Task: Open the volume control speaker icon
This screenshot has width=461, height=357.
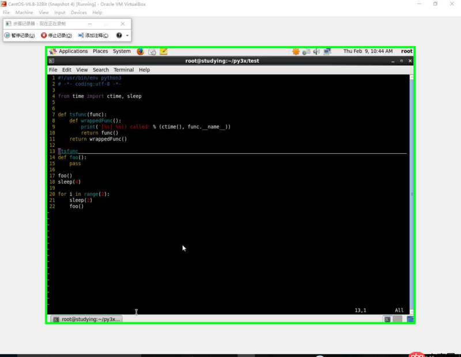Action: (x=316, y=51)
